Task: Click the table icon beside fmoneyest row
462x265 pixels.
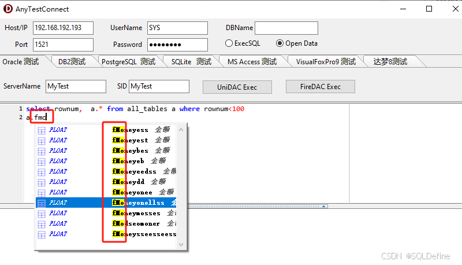Action: click(x=42, y=141)
